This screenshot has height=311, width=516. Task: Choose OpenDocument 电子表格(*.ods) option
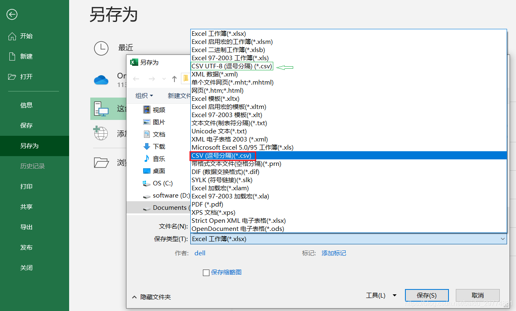348,229
